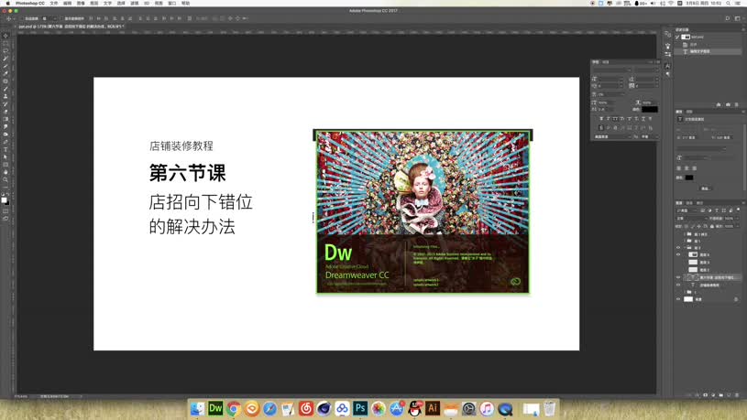Select the Crop tool
The image size is (747, 420).
point(5,66)
